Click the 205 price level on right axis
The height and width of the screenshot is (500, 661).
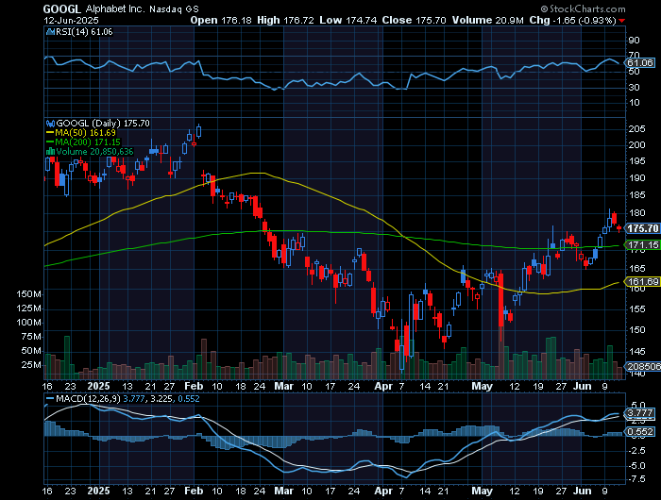[637, 129]
